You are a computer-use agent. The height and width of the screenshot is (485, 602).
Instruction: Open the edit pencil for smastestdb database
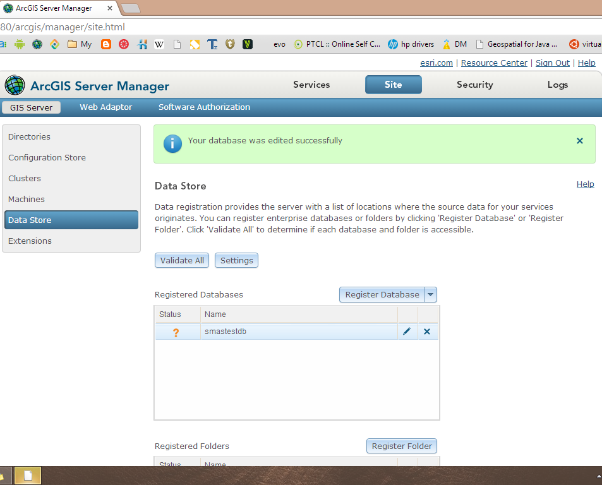pos(406,331)
